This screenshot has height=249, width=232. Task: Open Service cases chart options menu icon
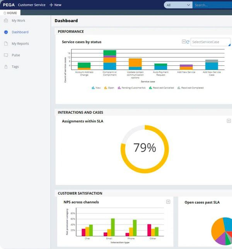(184, 42)
